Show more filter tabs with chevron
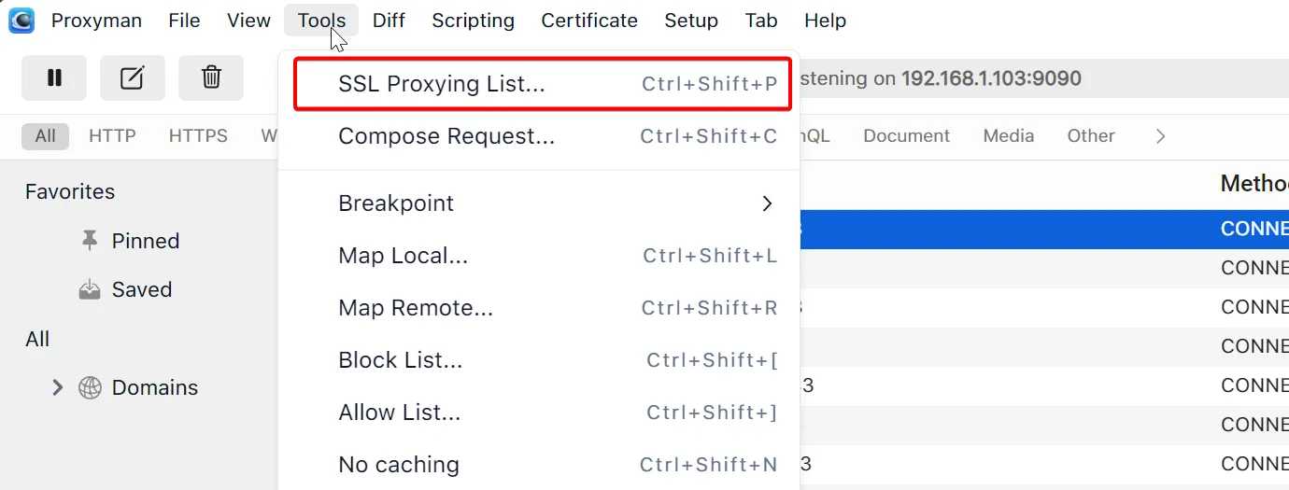The image size is (1289, 490). (x=1160, y=136)
